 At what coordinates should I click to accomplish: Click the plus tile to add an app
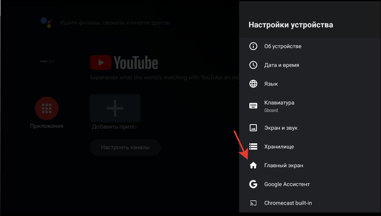[x=115, y=108]
